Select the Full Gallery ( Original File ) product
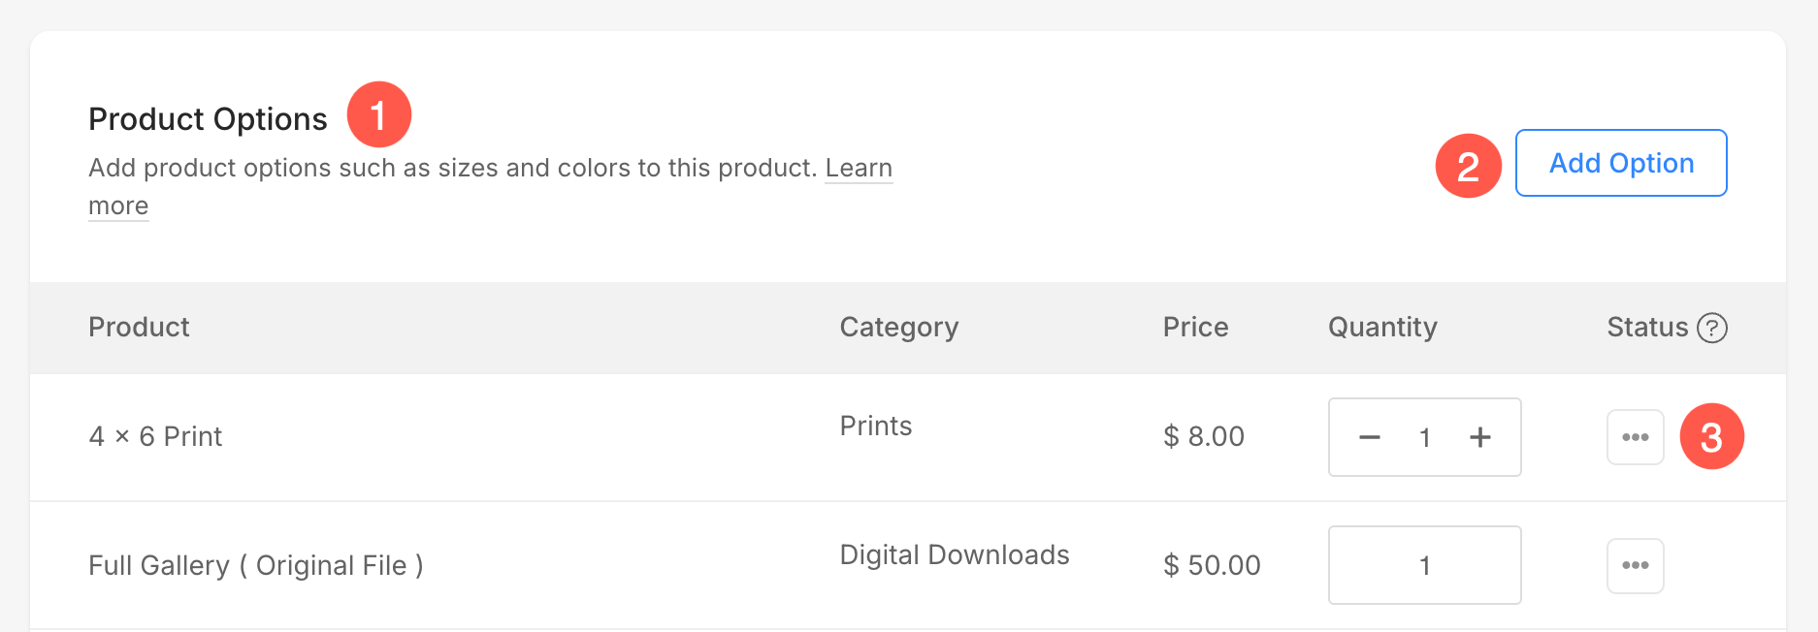This screenshot has width=1818, height=632. (x=256, y=565)
